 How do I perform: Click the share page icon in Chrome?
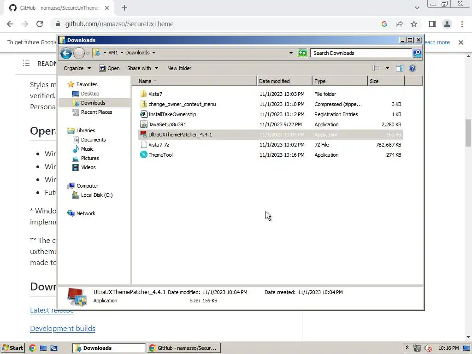click(x=399, y=24)
